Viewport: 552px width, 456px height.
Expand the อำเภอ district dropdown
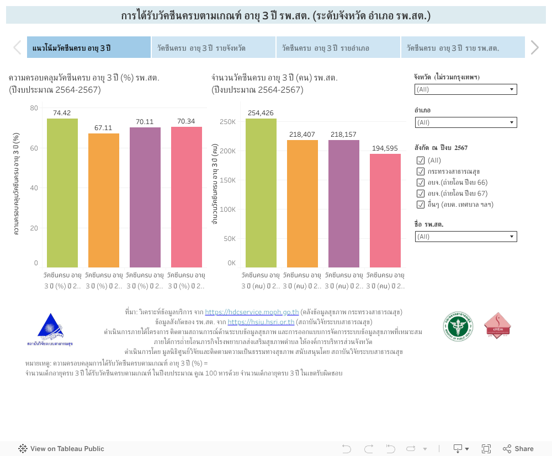click(466, 122)
